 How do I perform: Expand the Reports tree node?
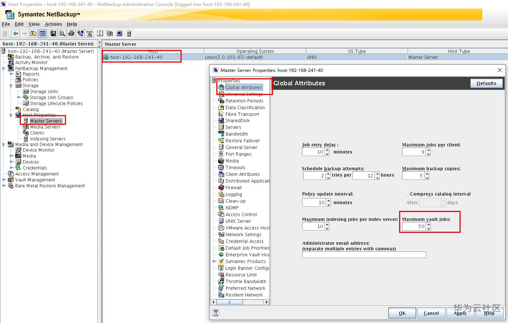point(12,74)
